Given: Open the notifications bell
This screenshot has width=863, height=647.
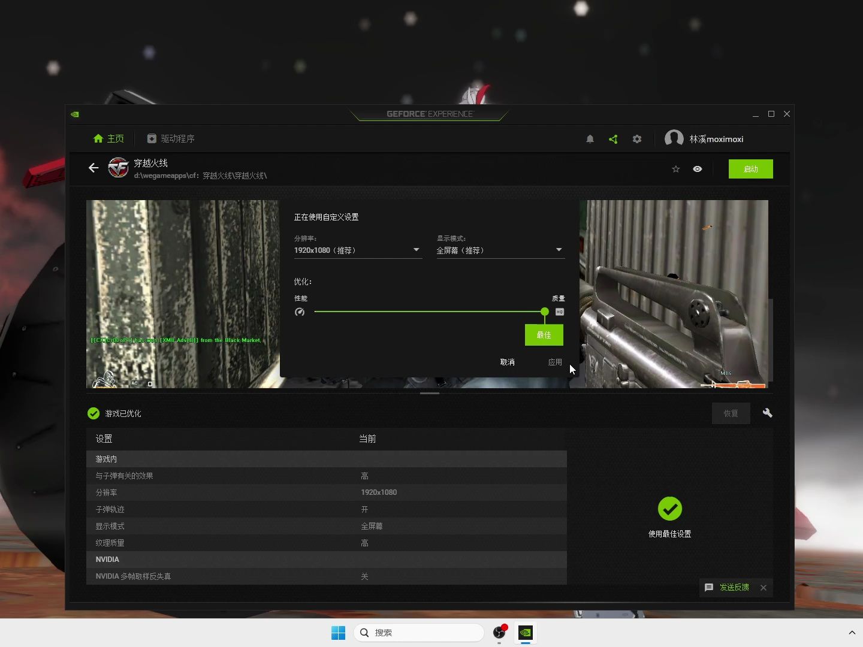Looking at the screenshot, I should point(590,139).
